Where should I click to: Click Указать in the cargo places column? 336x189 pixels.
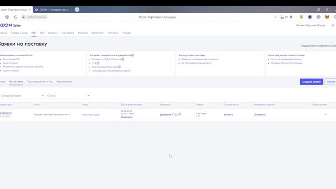click(x=228, y=114)
